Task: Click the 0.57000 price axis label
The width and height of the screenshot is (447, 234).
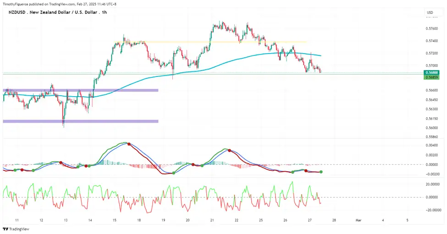Action: pos(431,65)
